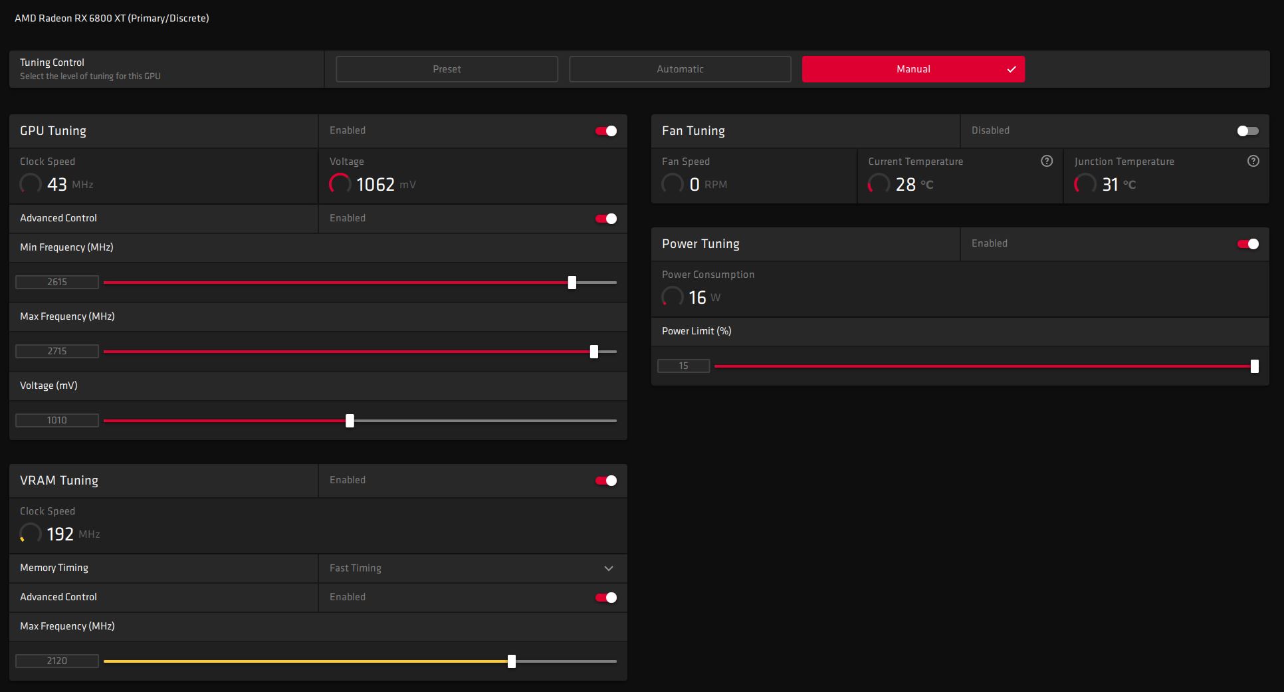Click the 0 RPM fan speed reading
The image size is (1284, 692).
(708, 184)
